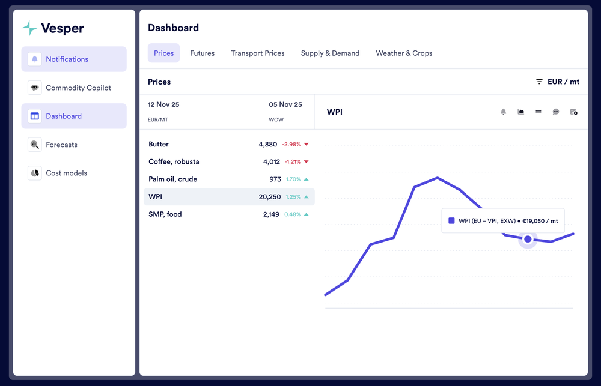Open Notifications in the sidebar

pos(74,59)
